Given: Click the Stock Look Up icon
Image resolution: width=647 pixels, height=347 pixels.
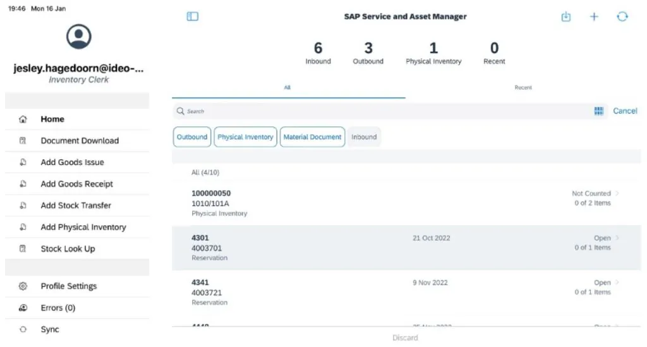Looking at the screenshot, I should point(23,248).
